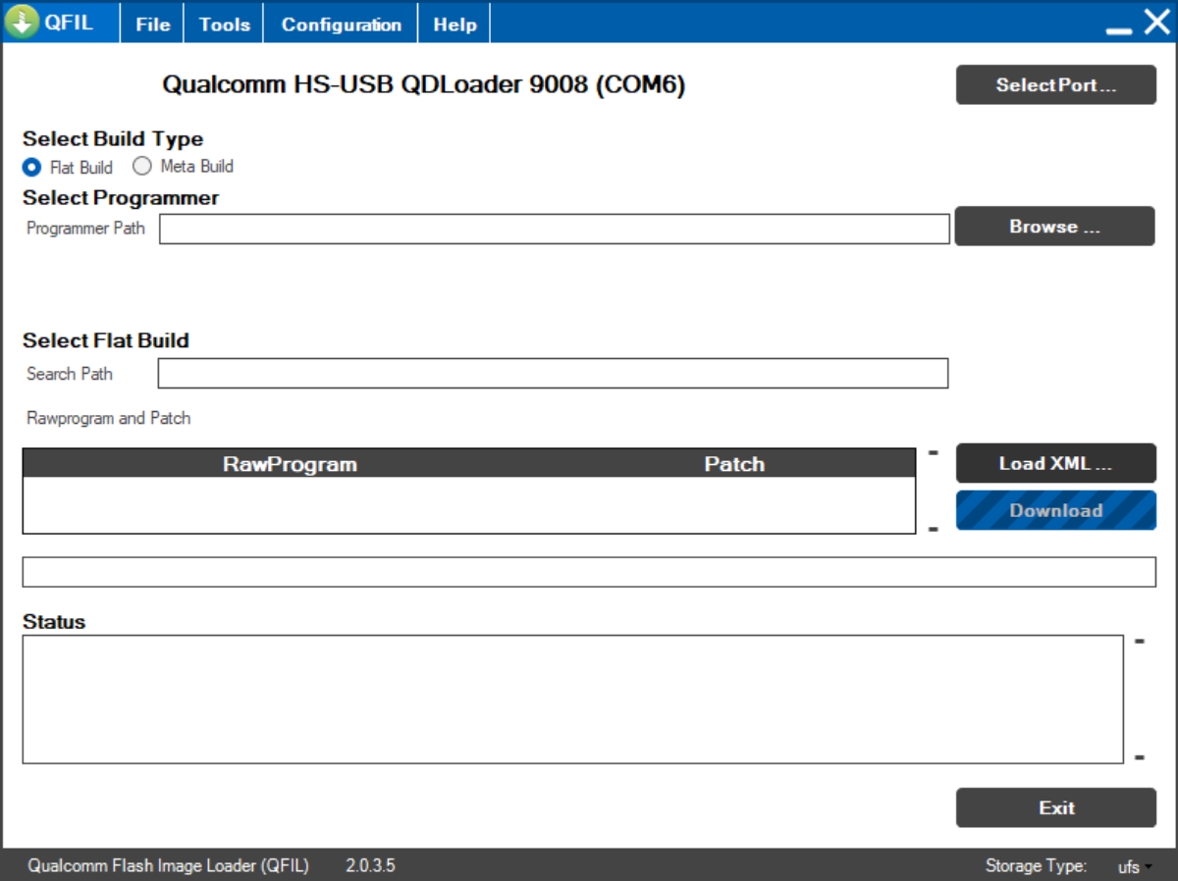Click the Status heading

pyautogui.click(x=54, y=622)
